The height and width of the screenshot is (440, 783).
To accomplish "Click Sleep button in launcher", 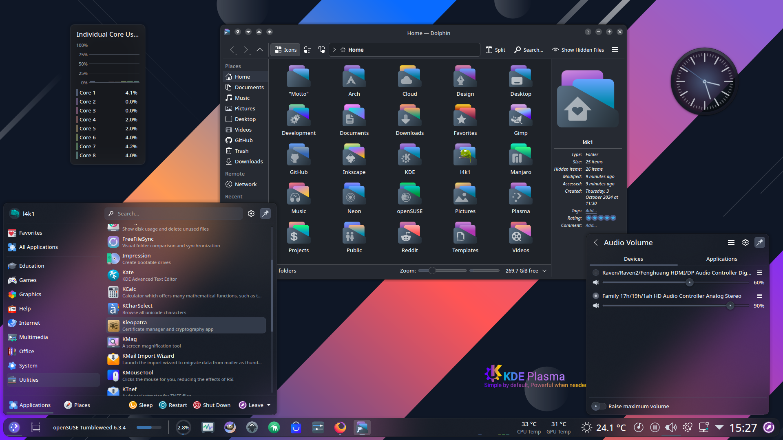I will coord(141,405).
